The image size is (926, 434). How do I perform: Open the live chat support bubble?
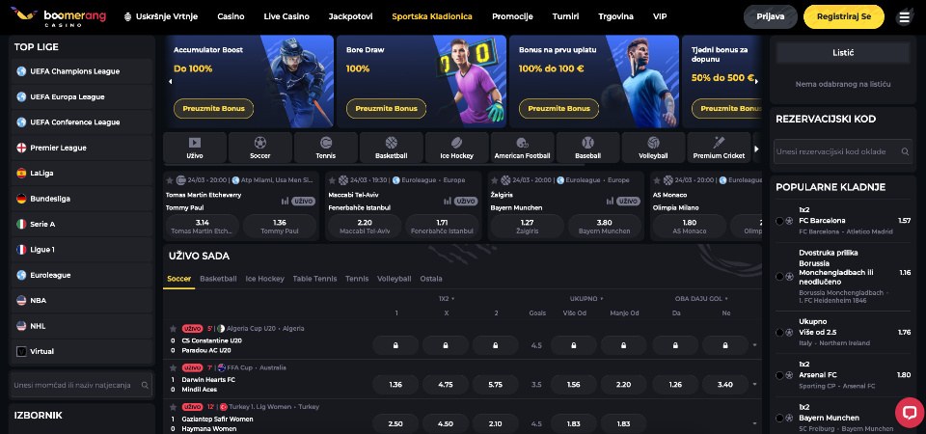pyautogui.click(x=909, y=413)
